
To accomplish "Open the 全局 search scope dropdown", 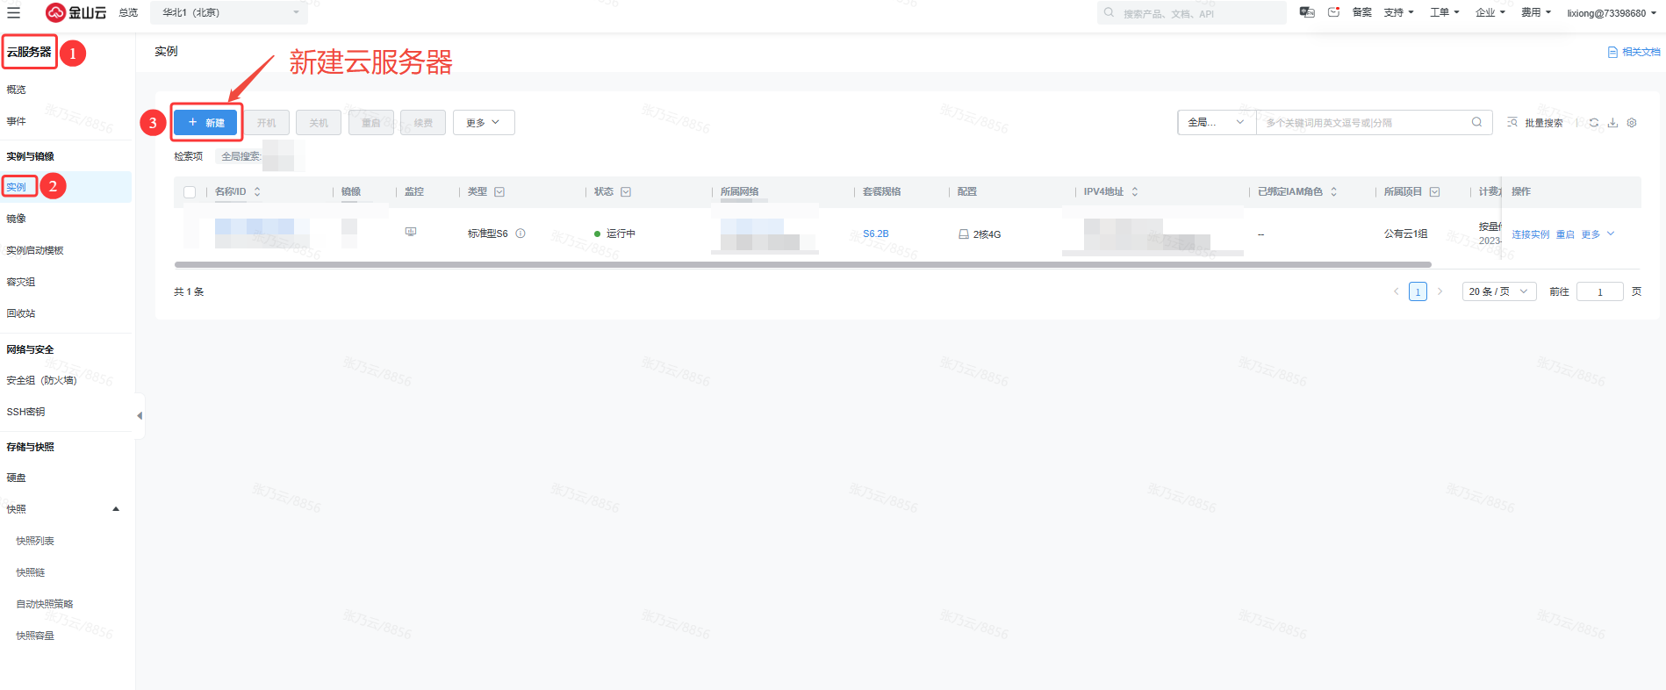I will pos(1217,122).
